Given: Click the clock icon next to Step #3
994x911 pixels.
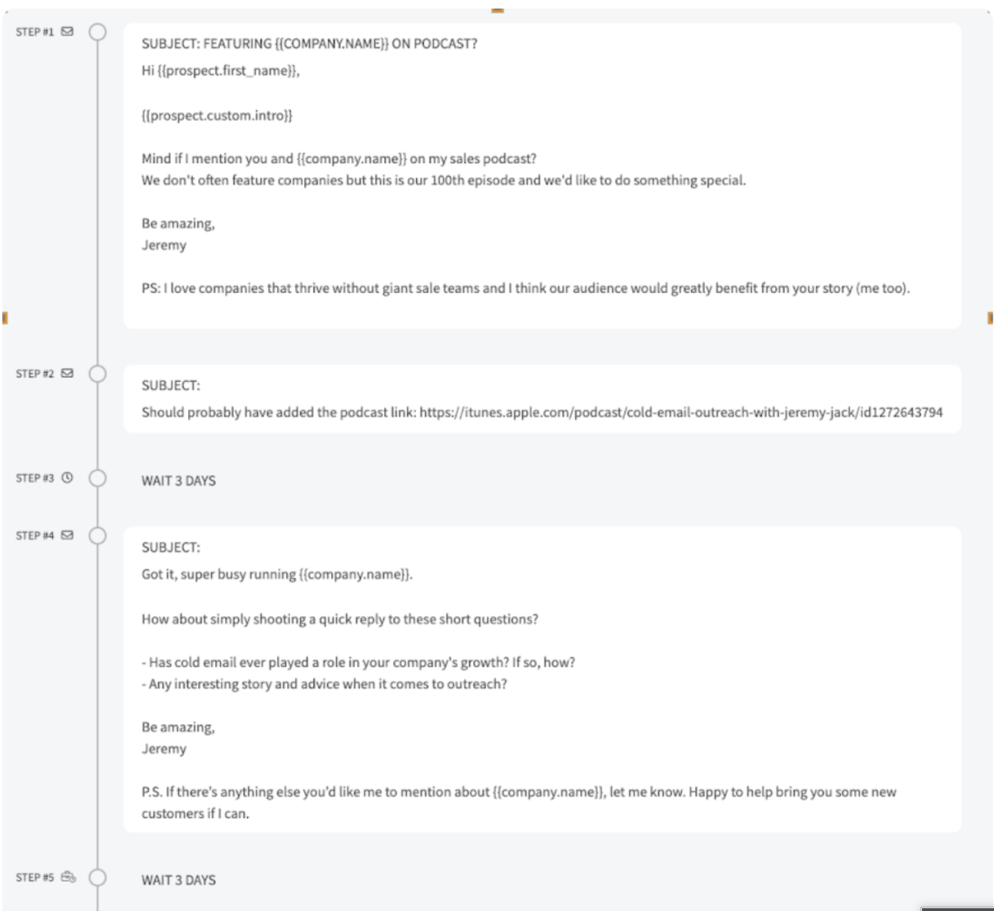Looking at the screenshot, I should (67, 478).
